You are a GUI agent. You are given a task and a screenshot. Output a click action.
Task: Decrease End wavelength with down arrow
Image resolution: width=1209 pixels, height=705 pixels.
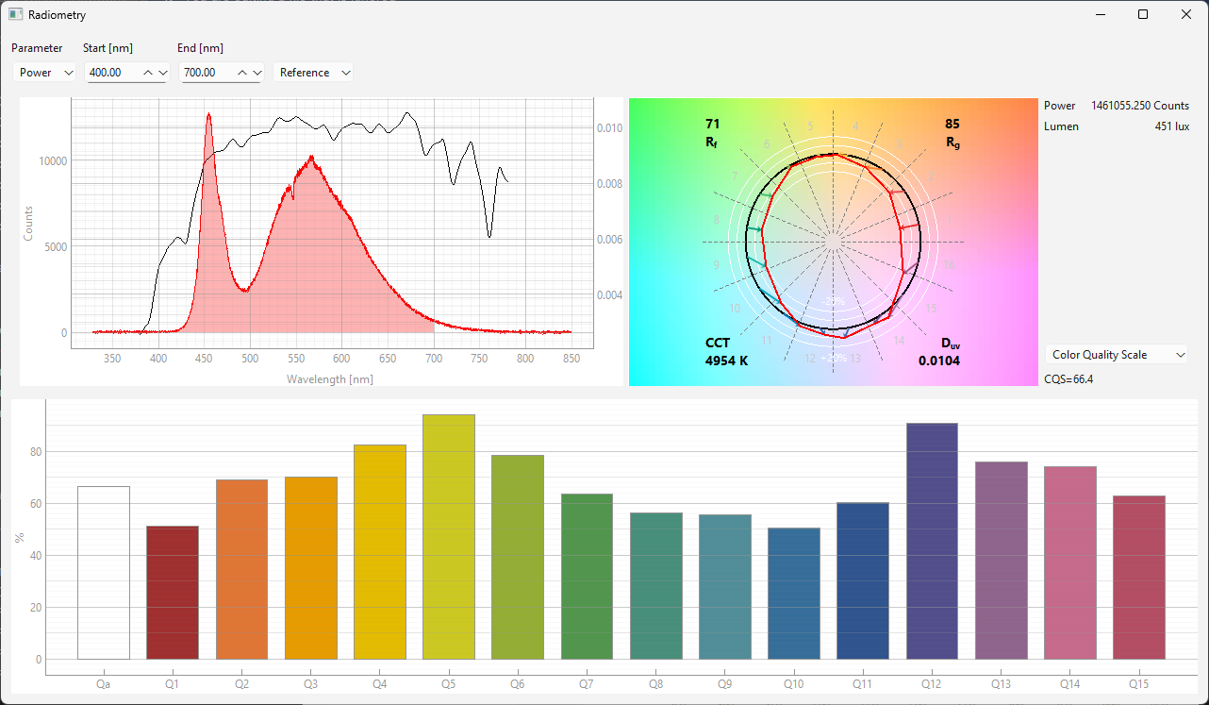(x=257, y=73)
